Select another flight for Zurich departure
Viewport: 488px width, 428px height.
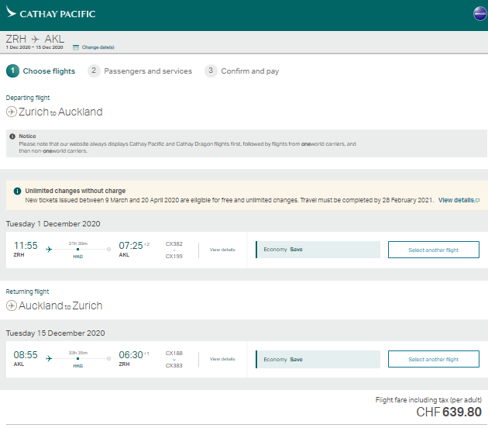(x=434, y=250)
